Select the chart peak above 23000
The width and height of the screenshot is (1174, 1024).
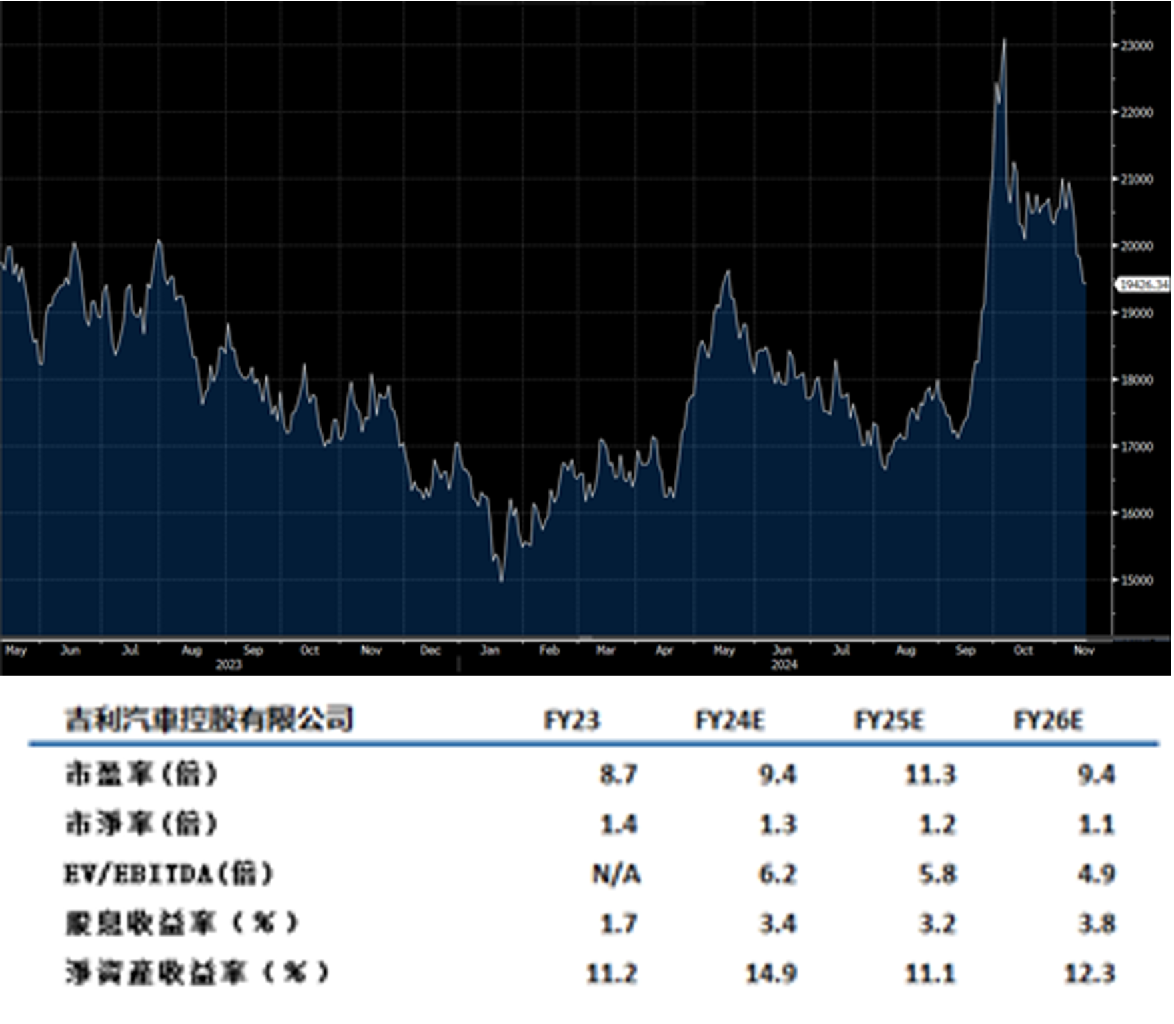click(1005, 40)
